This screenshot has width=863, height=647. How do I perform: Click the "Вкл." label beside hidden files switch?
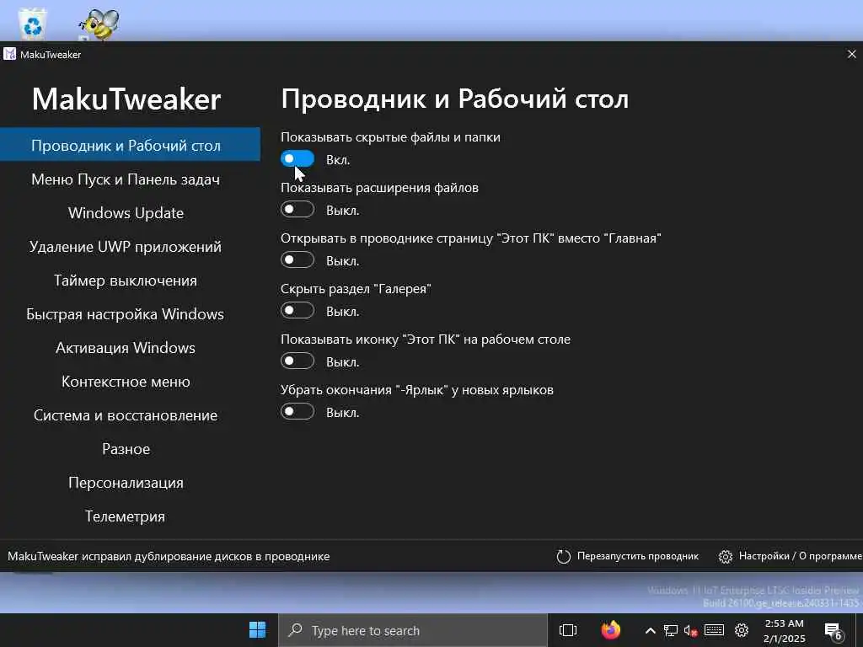tap(338, 159)
